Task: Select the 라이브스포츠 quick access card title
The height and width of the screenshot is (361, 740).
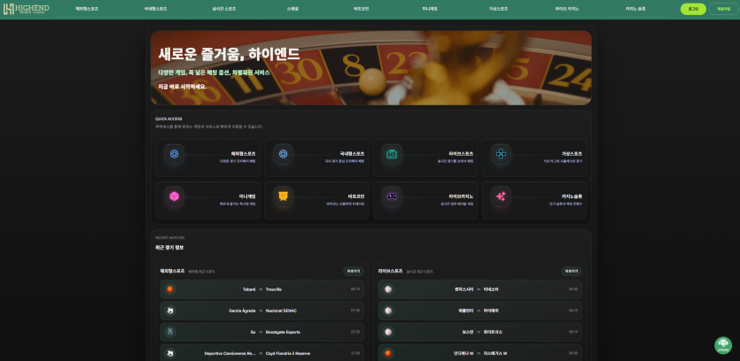Action: pyautogui.click(x=461, y=154)
